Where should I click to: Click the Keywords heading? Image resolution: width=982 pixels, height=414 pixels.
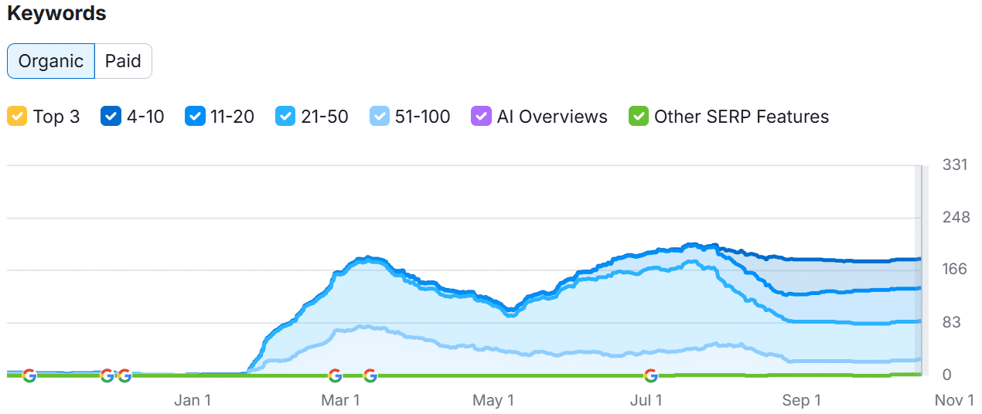pos(57,14)
